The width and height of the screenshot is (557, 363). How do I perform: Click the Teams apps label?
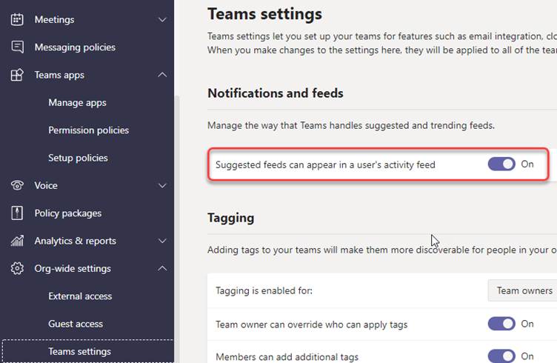(59, 75)
